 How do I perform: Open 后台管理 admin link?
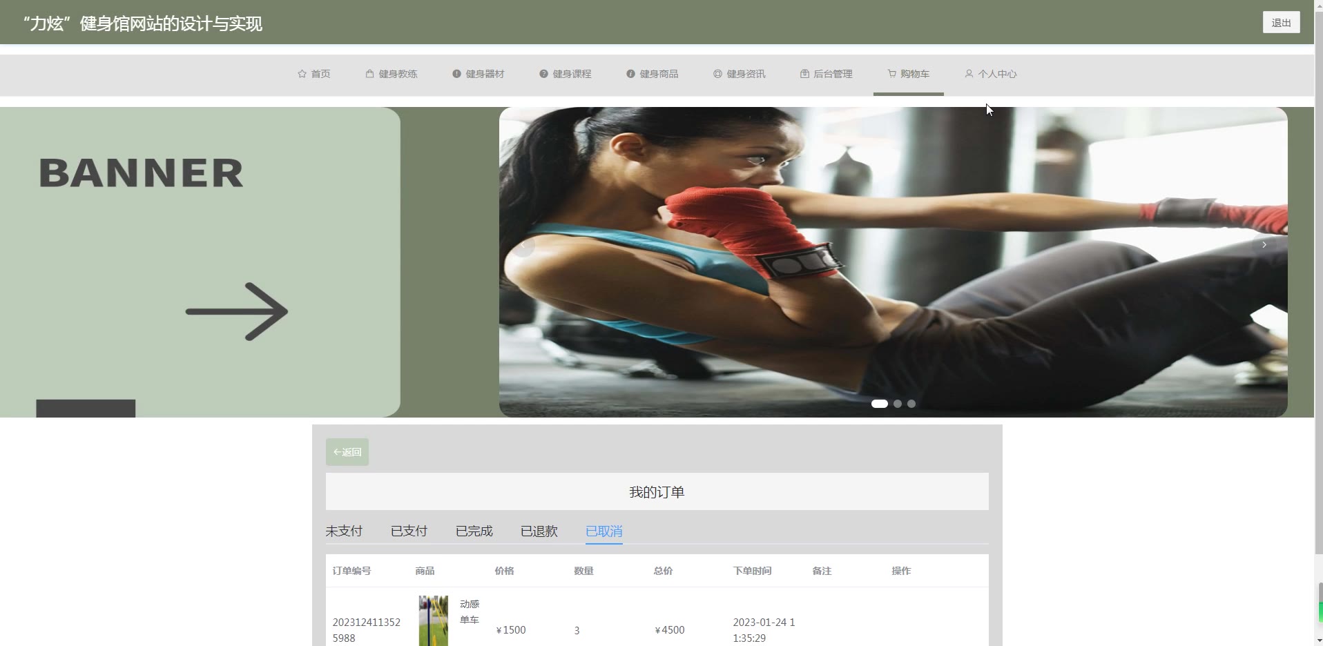[x=826, y=74]
